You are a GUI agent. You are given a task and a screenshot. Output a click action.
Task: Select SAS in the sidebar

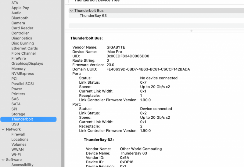point(15,99)
